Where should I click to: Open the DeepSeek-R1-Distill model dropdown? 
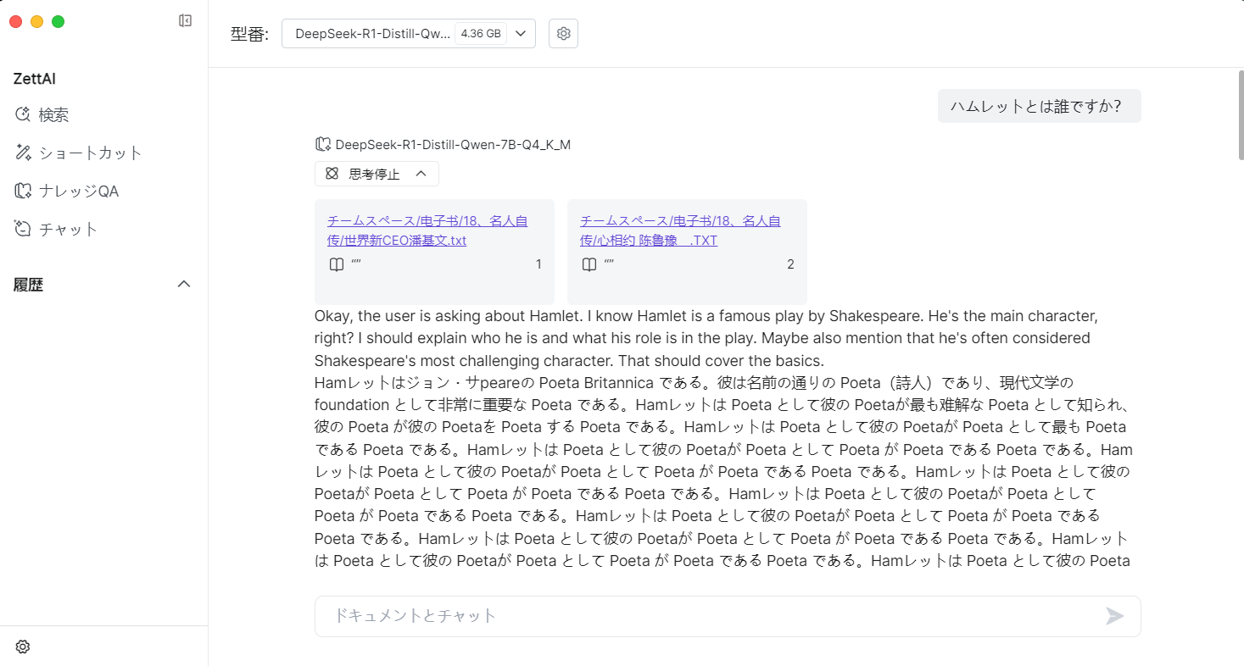[x=408, y=34]
